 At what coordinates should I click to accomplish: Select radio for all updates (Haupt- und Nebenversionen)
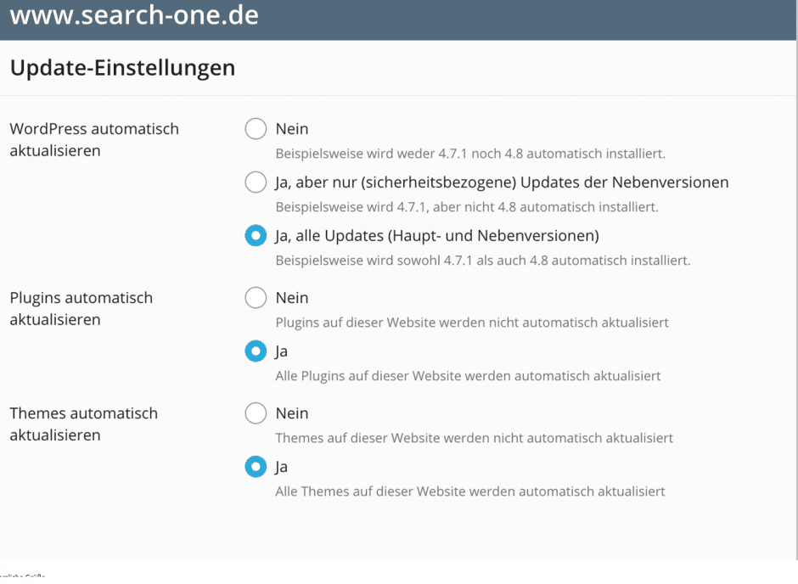[x=256, y=236]
